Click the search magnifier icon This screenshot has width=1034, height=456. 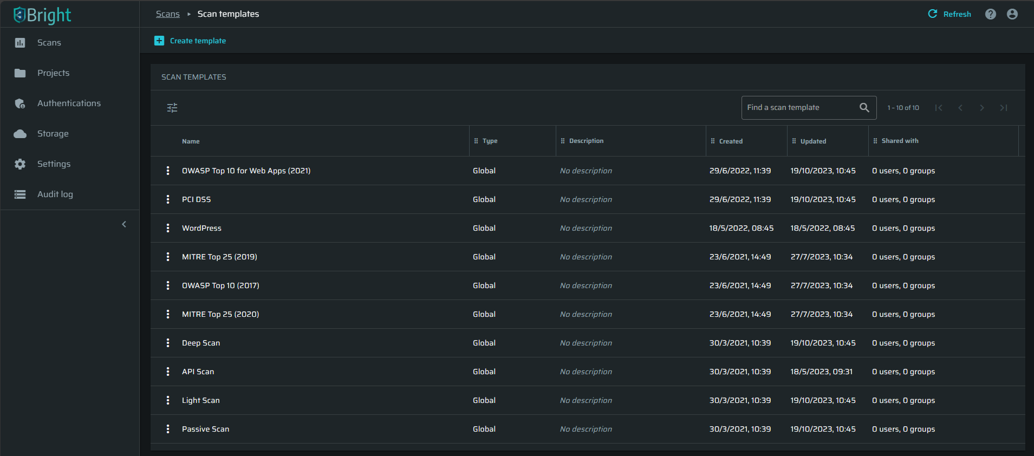(864, 108)
